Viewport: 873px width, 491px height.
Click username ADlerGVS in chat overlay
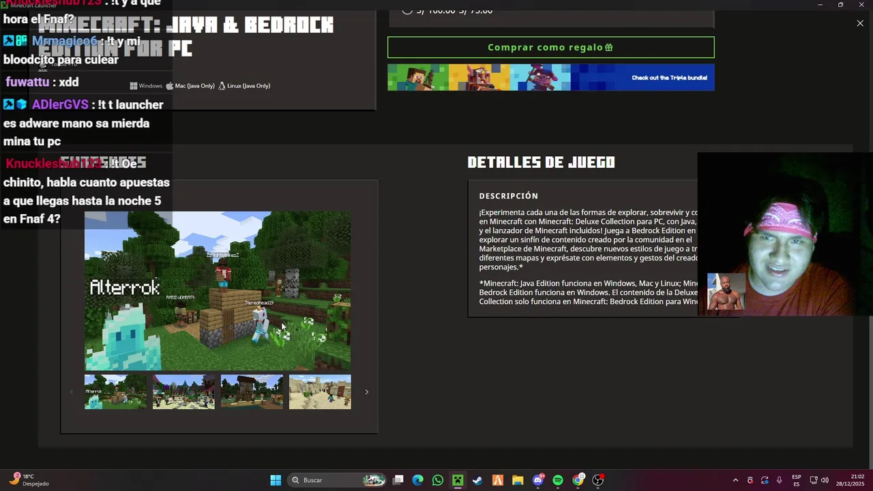pos(60,104)
